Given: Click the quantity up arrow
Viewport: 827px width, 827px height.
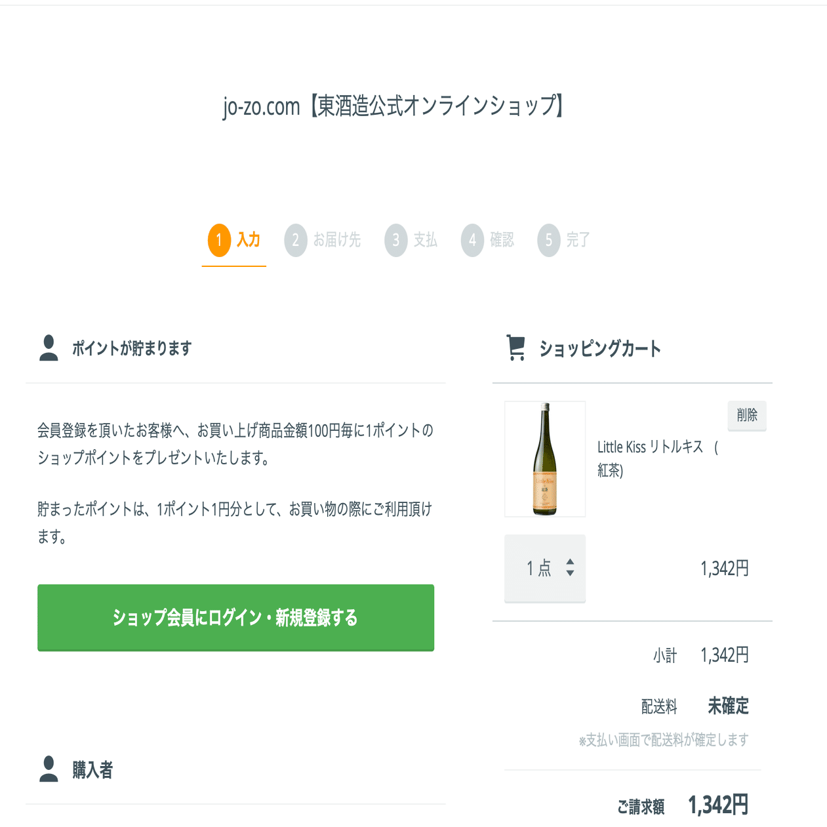Looking at the screenshot, I should (x=568, y=562).
